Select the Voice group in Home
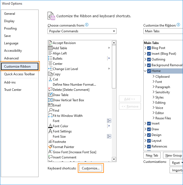This screenshot has height=185, width=183. tap(159, 108)
